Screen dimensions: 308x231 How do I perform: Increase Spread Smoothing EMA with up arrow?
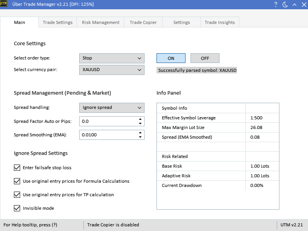coord(140,132)
